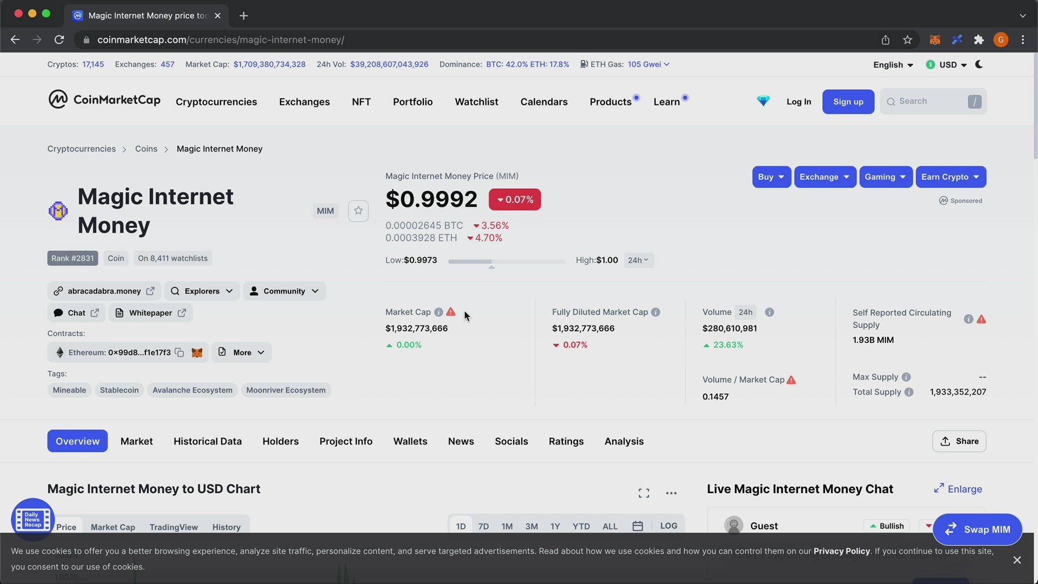Click Market Cap info icon

(438, 312)
